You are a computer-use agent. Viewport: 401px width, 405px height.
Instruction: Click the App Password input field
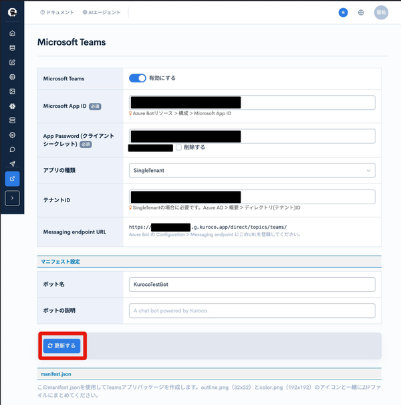[x=252, y=136]
